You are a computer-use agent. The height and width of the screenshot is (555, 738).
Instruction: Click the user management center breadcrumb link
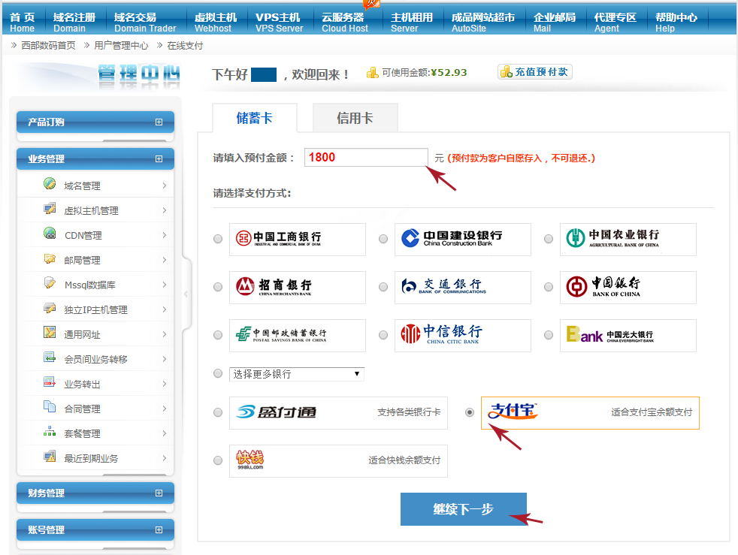[x=121, y=45]
